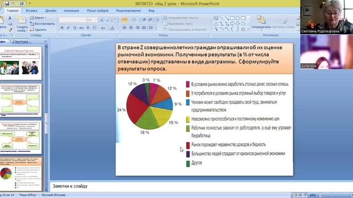
Task: Click the font color A swatch
Action: 112,28
